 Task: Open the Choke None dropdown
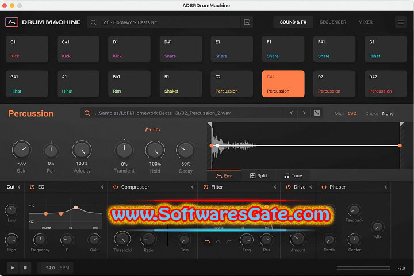point(388,113)
